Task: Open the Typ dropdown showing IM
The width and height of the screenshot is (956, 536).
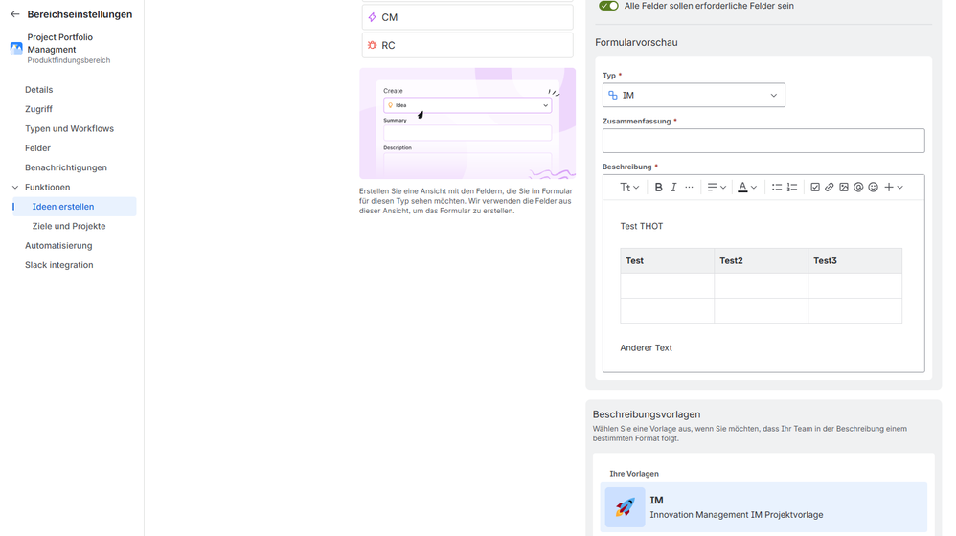Action: tap(694, 95)
